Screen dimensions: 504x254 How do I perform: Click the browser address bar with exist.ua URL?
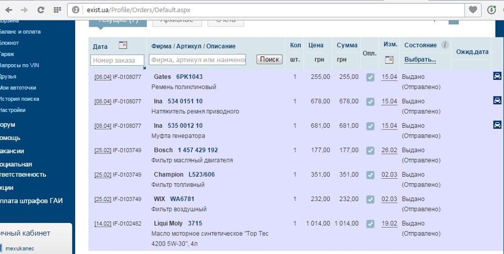click(267, 10)
